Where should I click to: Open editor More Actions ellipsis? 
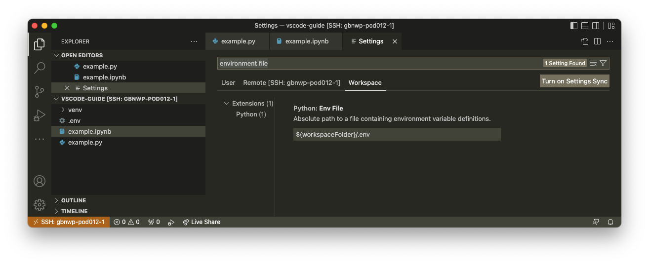610,41
